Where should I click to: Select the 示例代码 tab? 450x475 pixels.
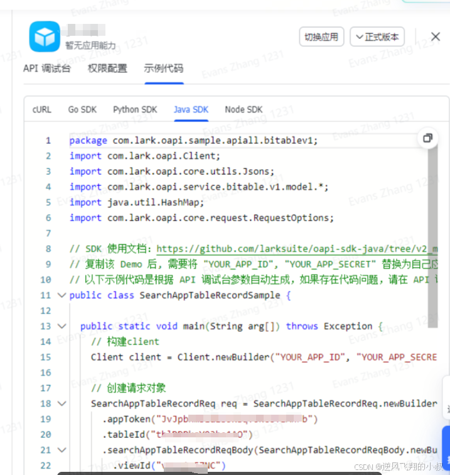pos(164,68)
